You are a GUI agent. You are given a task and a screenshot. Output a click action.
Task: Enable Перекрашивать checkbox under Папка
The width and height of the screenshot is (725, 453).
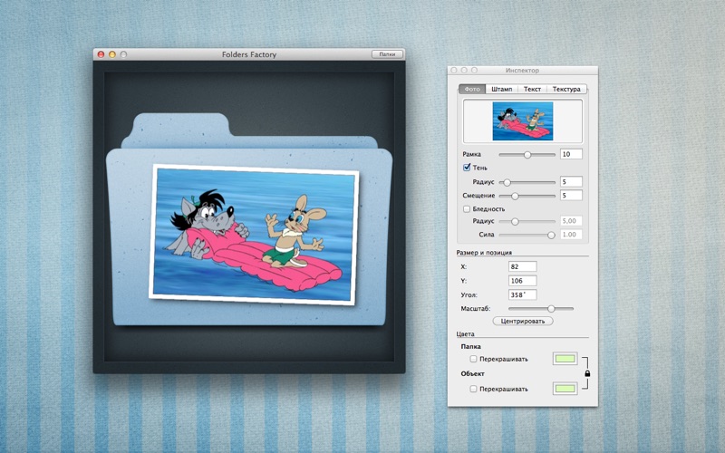point(473,359)
